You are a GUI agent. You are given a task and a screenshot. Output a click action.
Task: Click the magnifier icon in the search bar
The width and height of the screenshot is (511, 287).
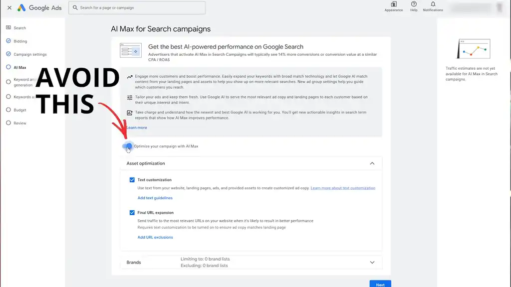[75, 7]
